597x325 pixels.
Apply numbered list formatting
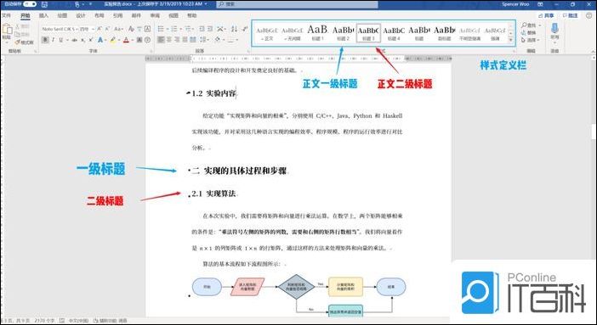coord(174,29)
